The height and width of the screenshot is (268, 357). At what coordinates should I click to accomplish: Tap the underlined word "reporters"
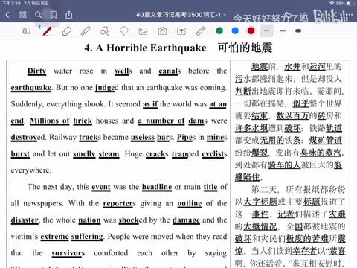click(120, 203)
